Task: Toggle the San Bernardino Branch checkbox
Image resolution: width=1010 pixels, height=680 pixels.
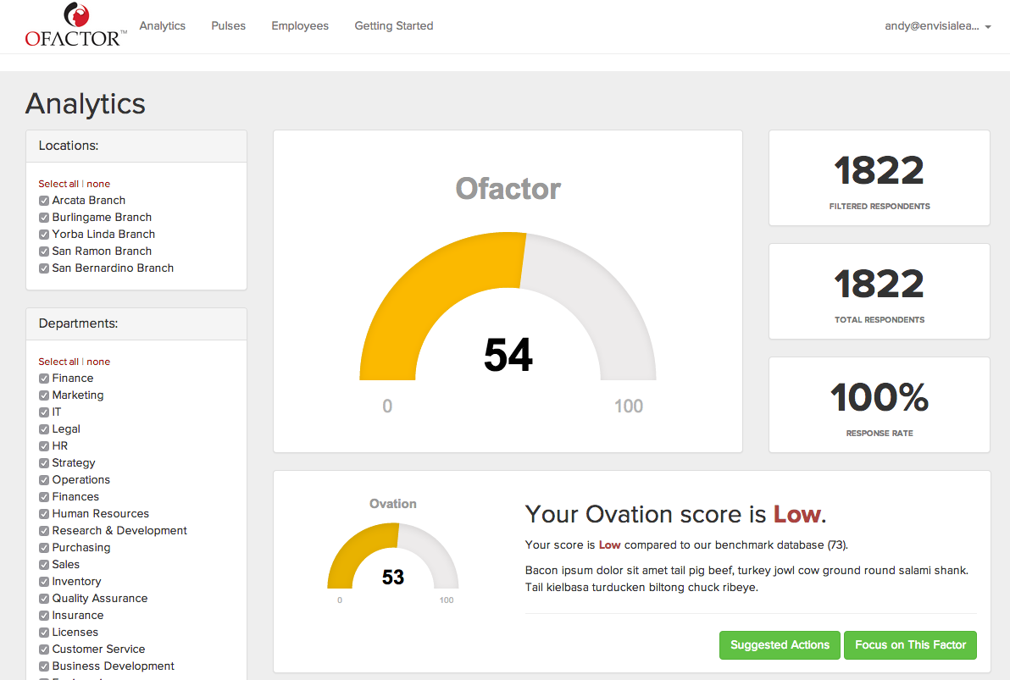Action: point(44,268)
